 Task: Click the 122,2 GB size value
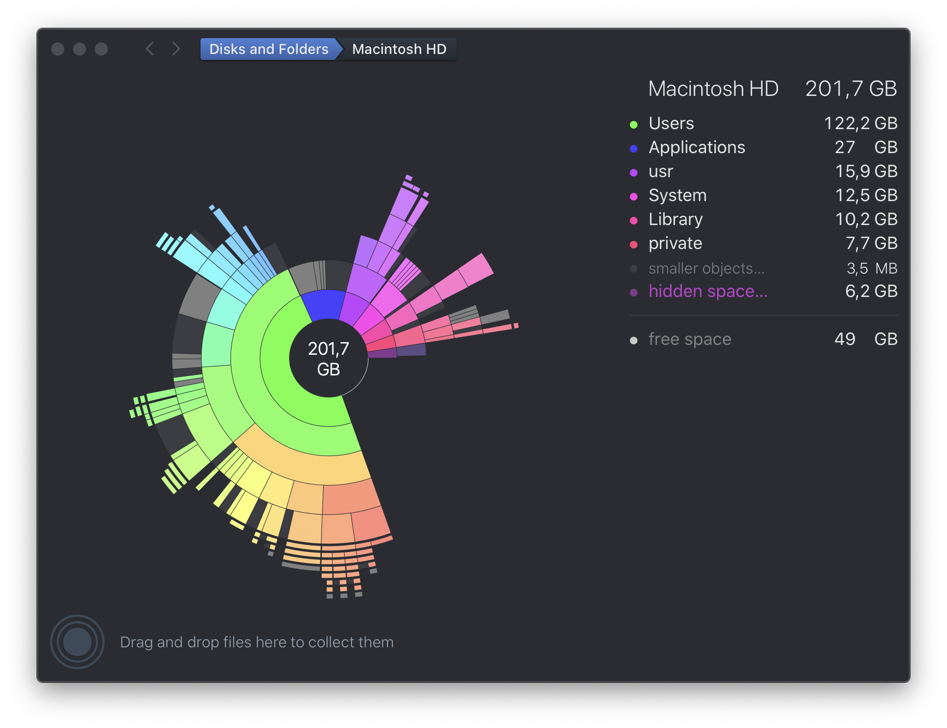point(860,123)
